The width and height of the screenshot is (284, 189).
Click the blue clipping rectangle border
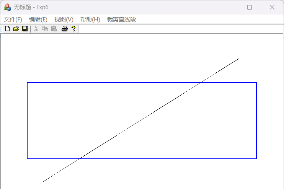coord(142,83)
